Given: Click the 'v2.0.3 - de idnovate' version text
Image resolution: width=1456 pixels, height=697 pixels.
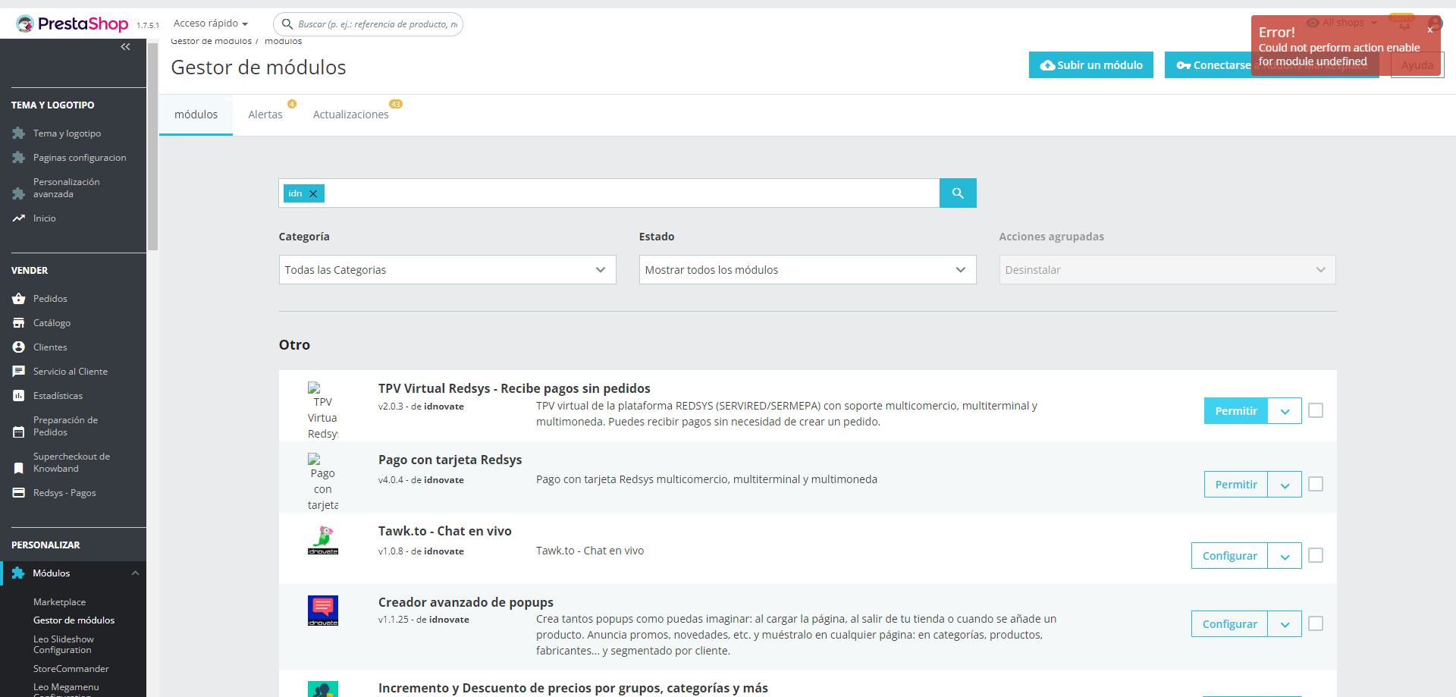Looking at the screenshot, I should pyautogui.click(x=421, y=407).
